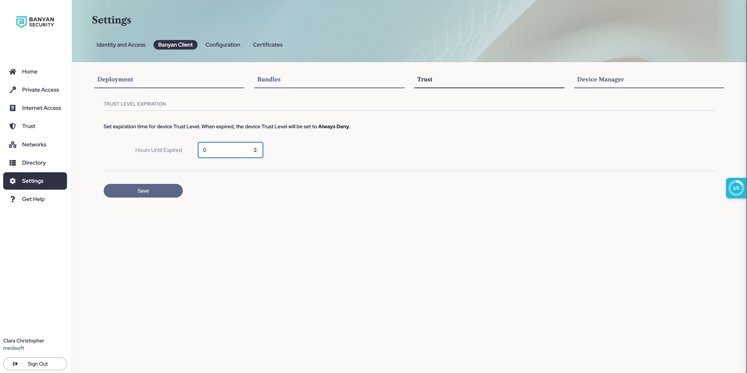Screen dimensions: 747x373
Task: Switch to the Bundles tab
Action: 269,79
